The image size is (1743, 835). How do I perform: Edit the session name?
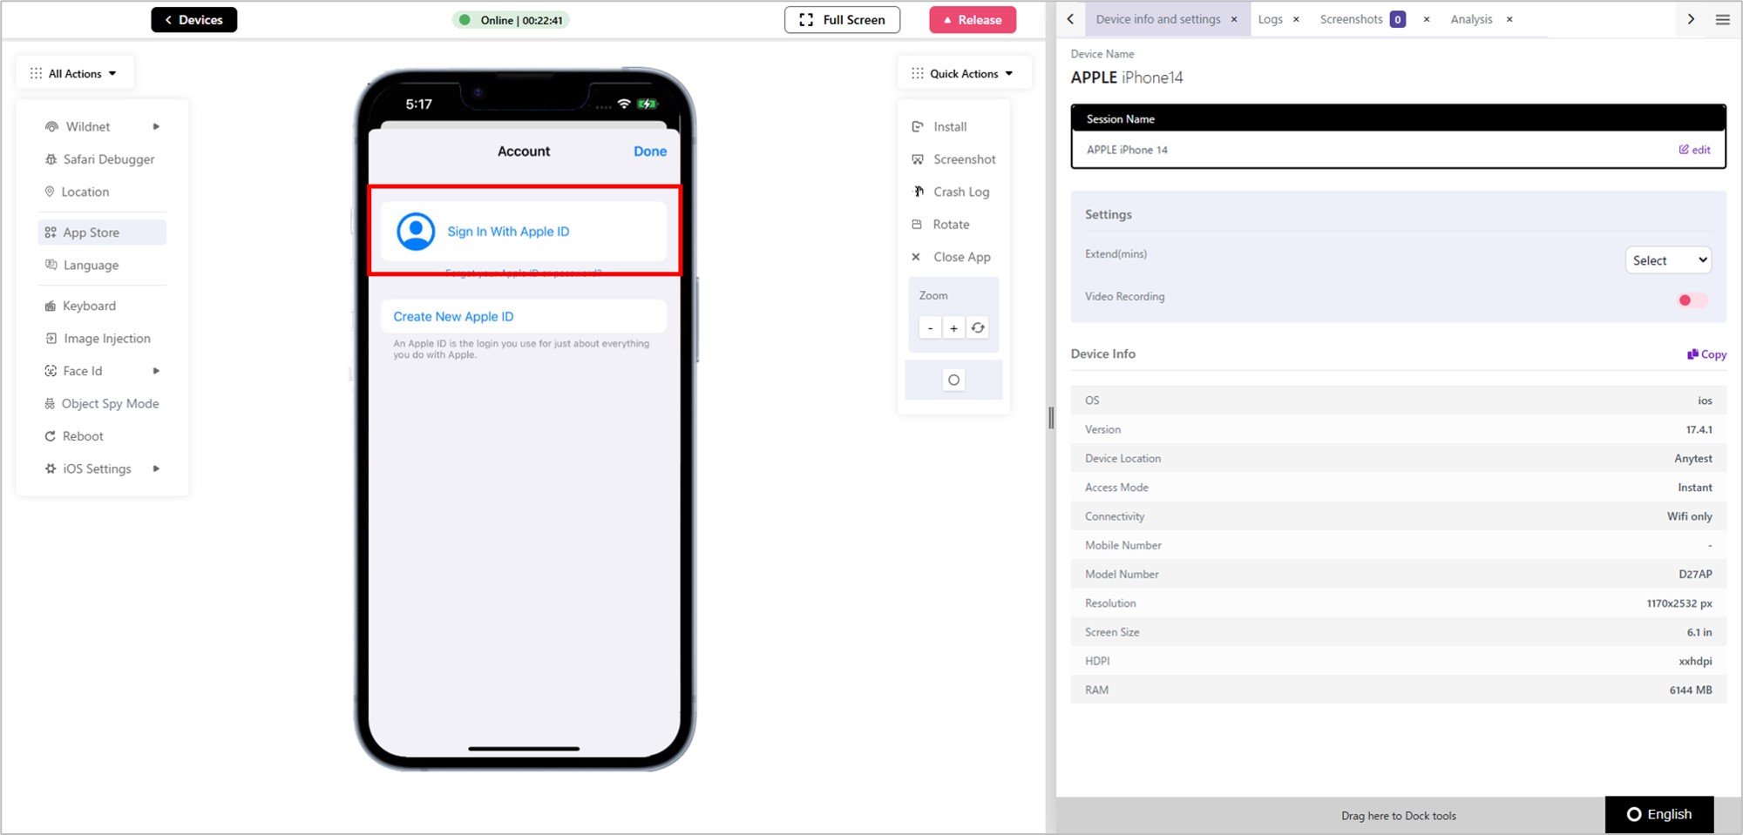point(1694,150)
